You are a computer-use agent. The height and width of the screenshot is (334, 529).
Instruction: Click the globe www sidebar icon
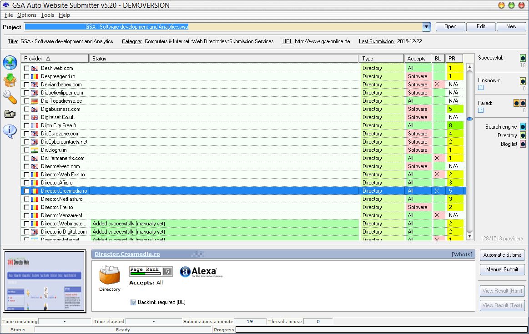point(10,63)
